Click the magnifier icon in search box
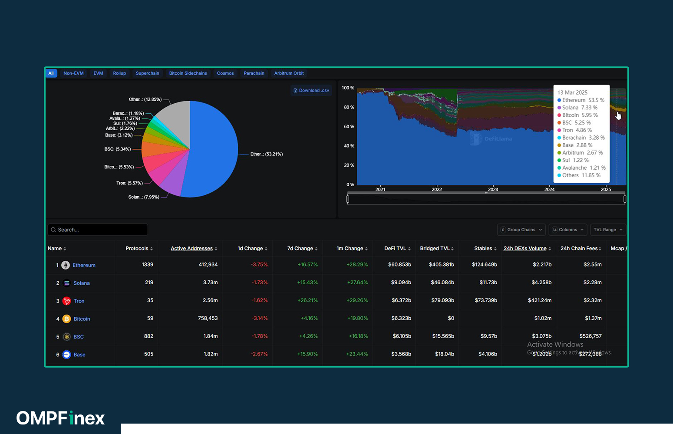The width and height of the screenshot is (673, 434). tap(53, 230)
